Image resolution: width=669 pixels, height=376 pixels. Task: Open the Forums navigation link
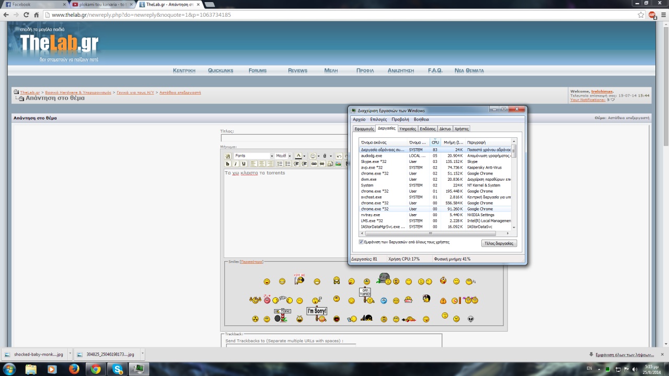pyautogui.click(x=258, y=70)
